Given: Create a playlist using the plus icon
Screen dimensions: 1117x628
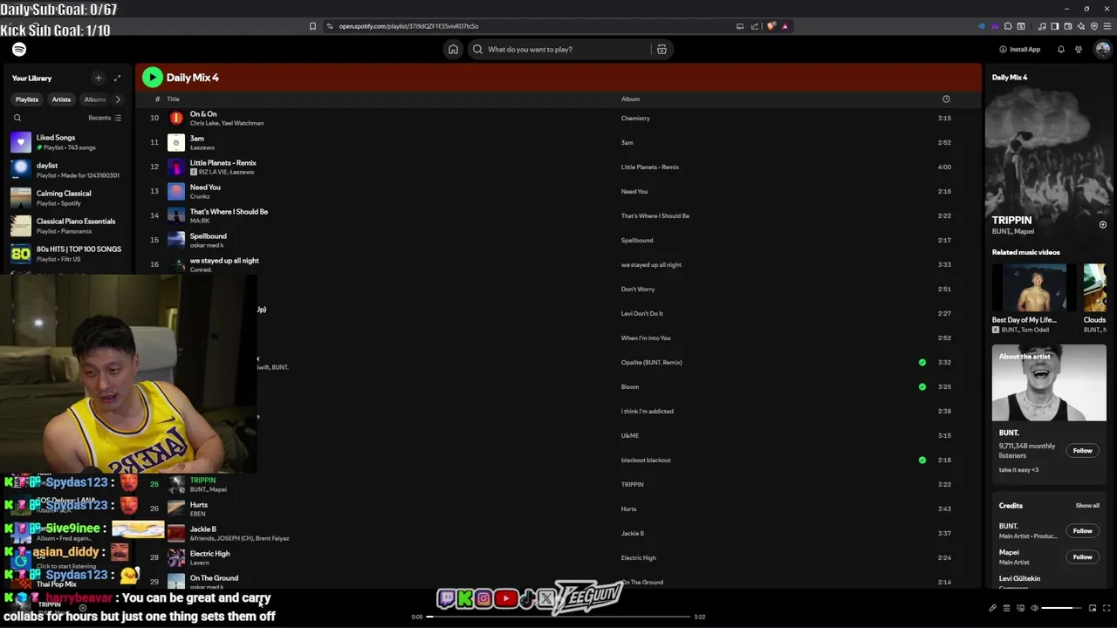Looking at the screenshot, I should (x=98, y=78).
